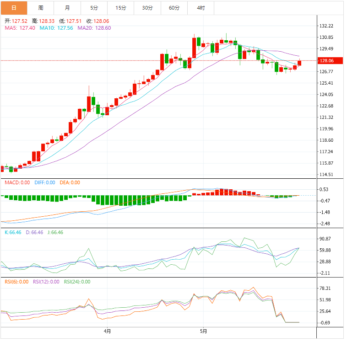The height and width of the screenshot is (342, 347).
Task: Click the 4月 date marker on the axis
Action: point(107,331)
